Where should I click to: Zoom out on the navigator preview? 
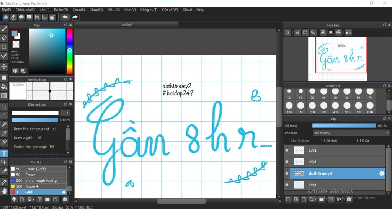point(313,33)
